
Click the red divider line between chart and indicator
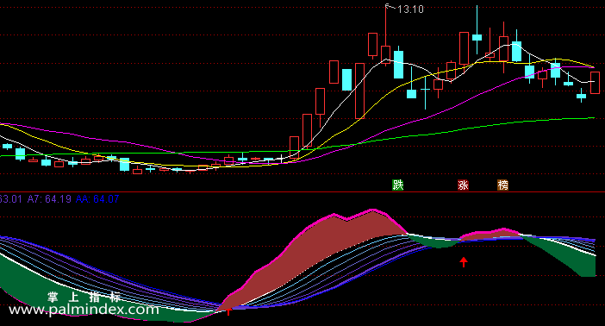coord(302,192)
